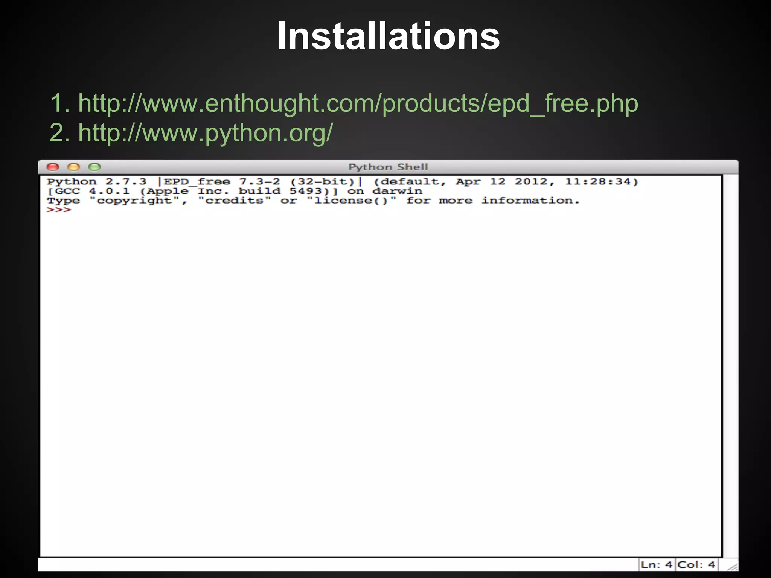The height and width of the screenshot is (578, 771).
Task: Click the 'Python 2.7.3 |EPD_free' version line
Action: pos(342,182)
